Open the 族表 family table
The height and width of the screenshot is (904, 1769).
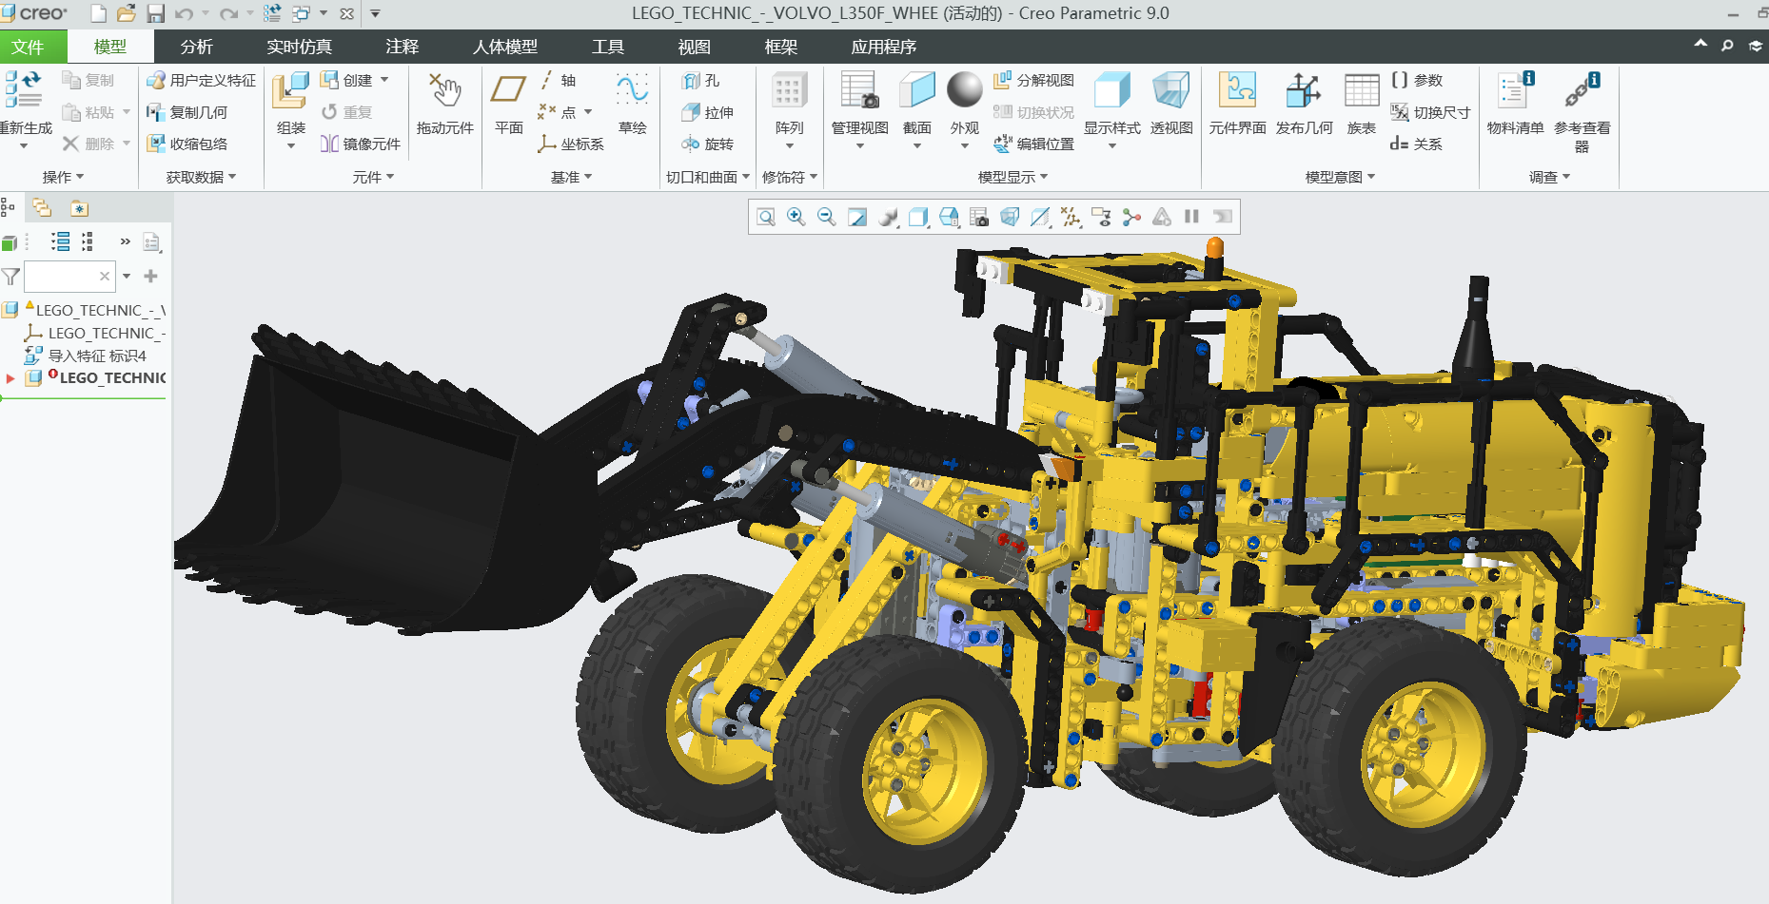tap(1361, 105)
